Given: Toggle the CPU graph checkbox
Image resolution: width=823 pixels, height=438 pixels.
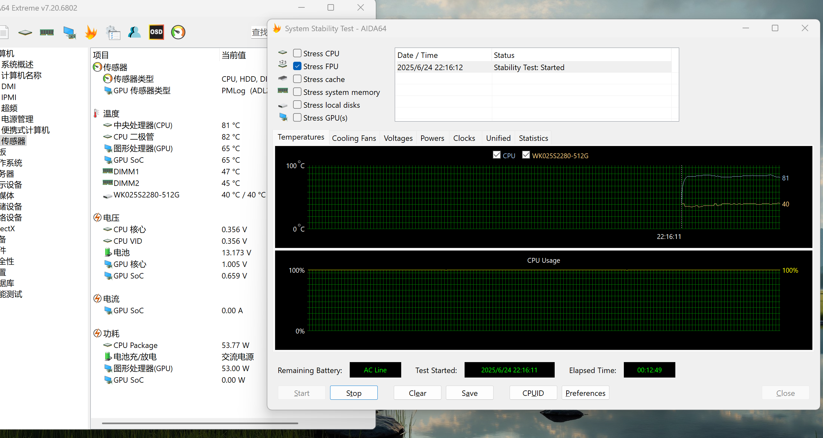Looking at the screenshot, I should coord(496,155).
